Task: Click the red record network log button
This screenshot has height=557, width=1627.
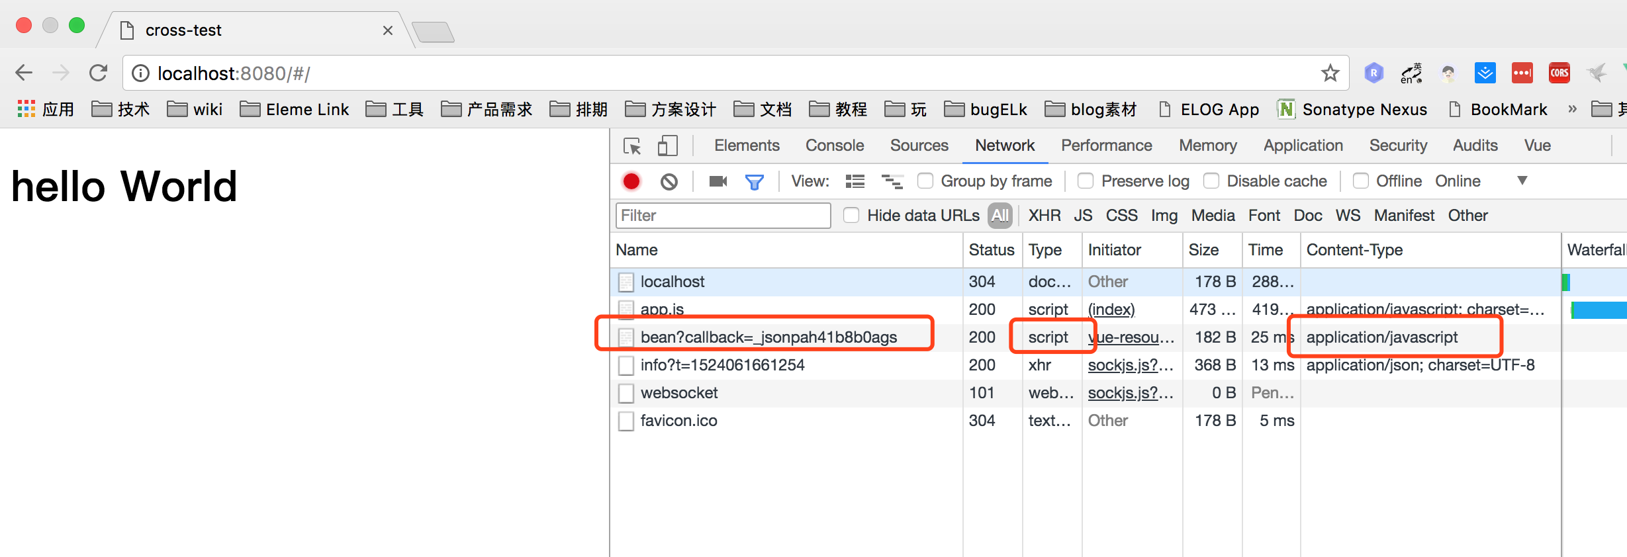Action: coord(631,181)
